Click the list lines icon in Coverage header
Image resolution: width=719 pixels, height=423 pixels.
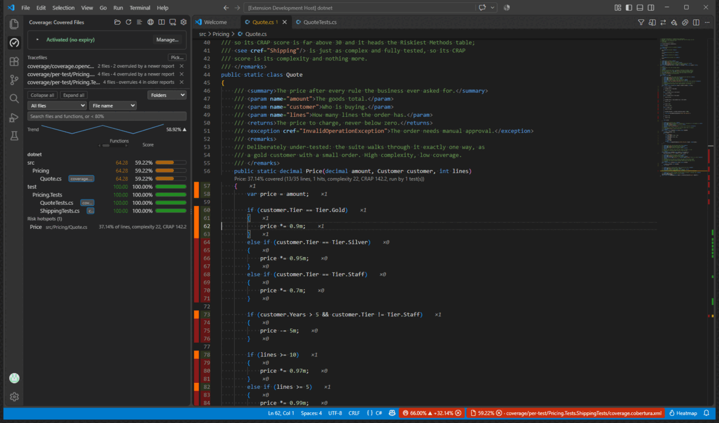[140, 22]
